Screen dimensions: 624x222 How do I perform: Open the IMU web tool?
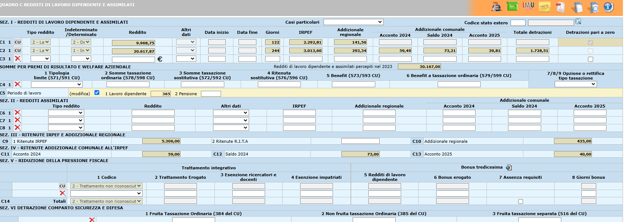528,6
